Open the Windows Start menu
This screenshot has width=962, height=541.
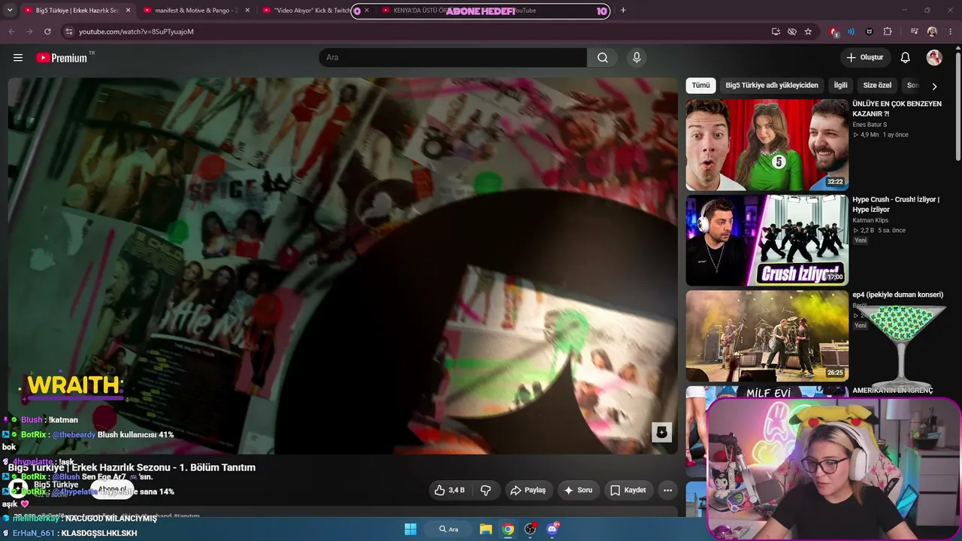point(410,529)
